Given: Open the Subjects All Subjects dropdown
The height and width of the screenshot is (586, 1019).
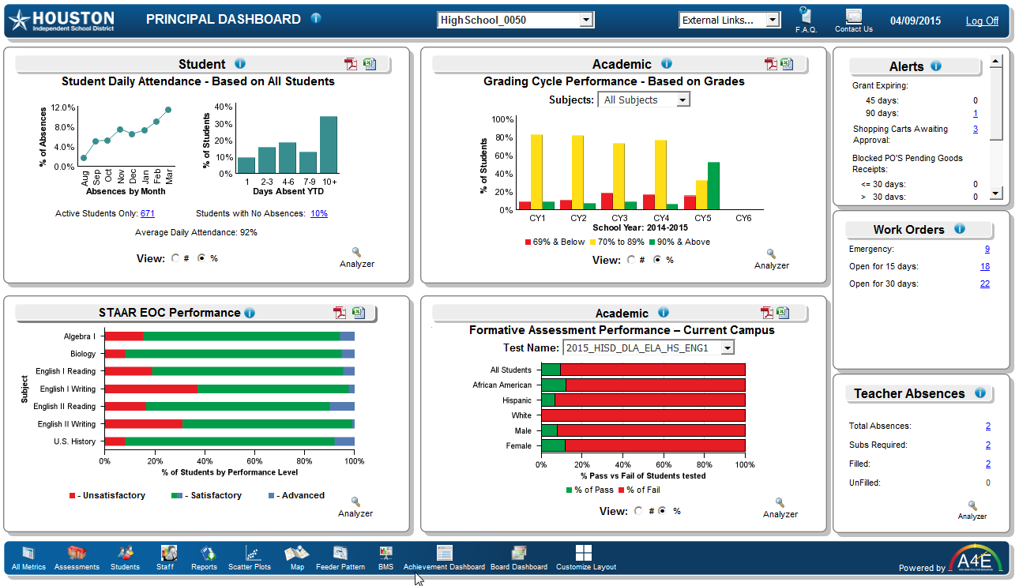Looking at the screenshot, I should click(644, 100).
